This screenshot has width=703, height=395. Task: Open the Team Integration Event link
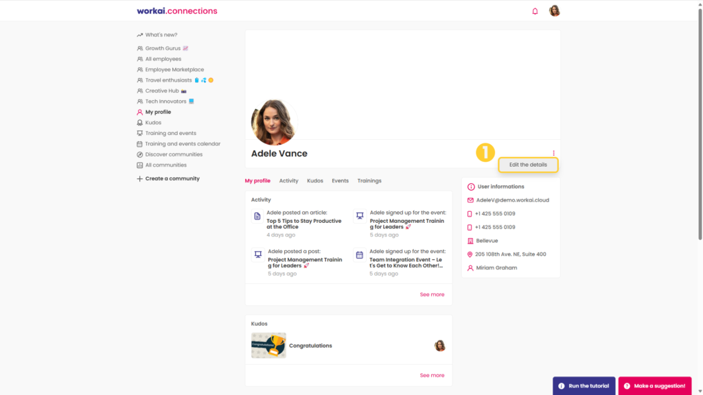coord(406,263)
